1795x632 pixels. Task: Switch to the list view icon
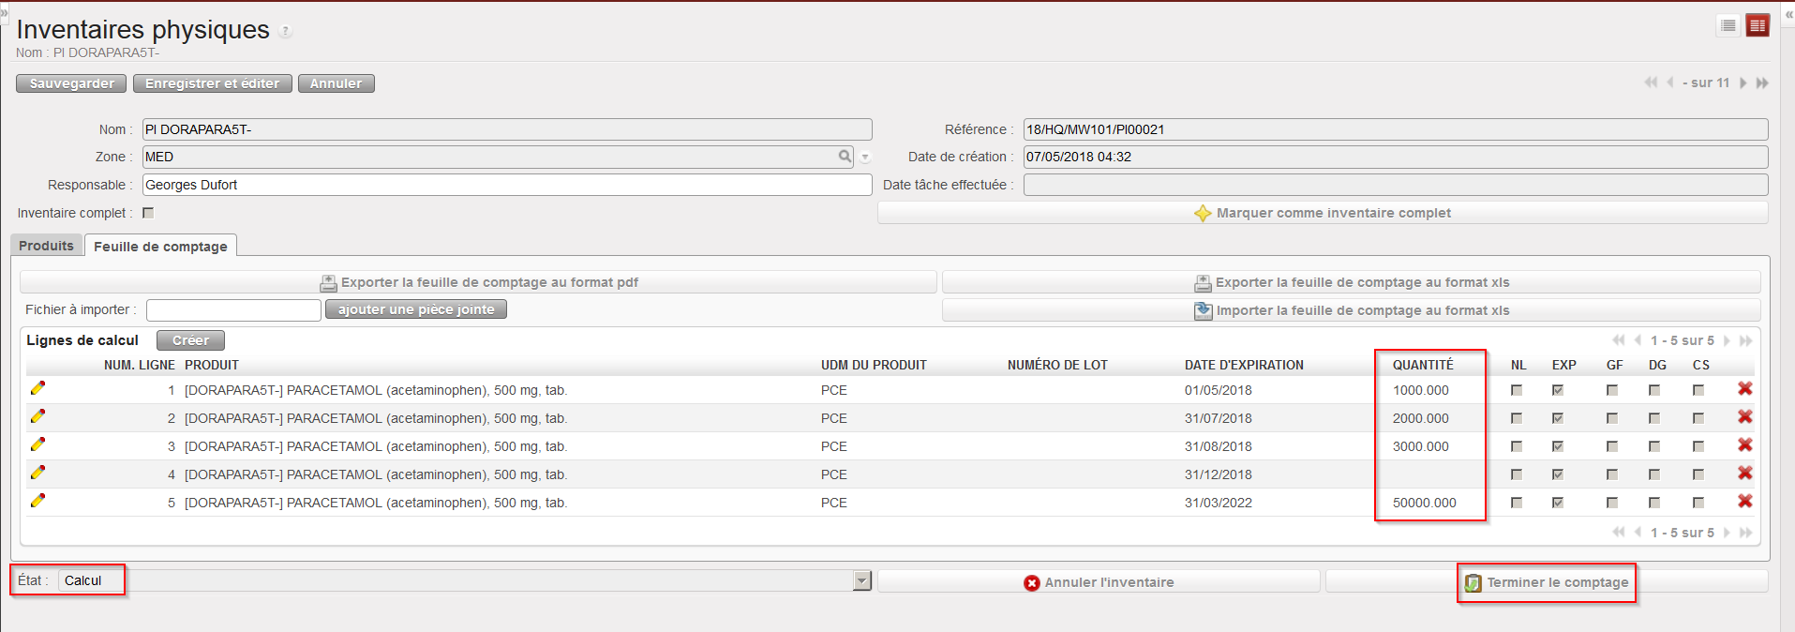[1728, 26]
